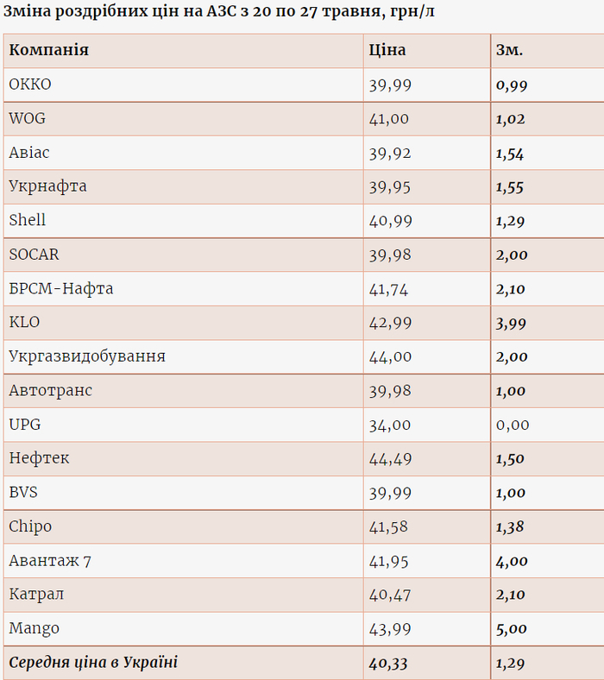
Task: Click the Нефтек price 44,49
Action: coord(389,458)
